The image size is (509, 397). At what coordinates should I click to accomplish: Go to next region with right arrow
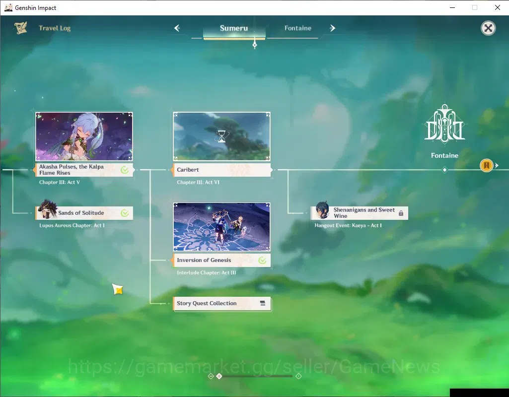pos(332,28)
